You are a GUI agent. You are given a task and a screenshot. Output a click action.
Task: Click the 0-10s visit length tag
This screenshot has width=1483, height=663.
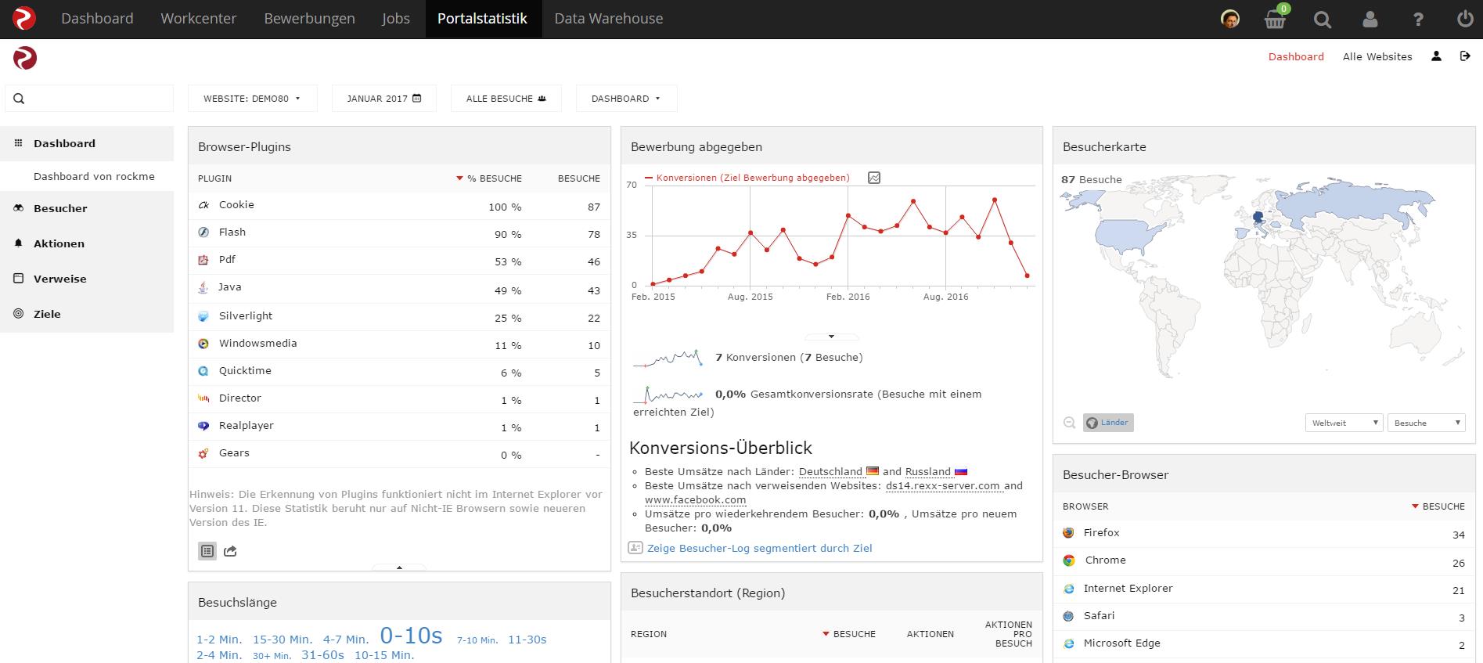[412, 635]
